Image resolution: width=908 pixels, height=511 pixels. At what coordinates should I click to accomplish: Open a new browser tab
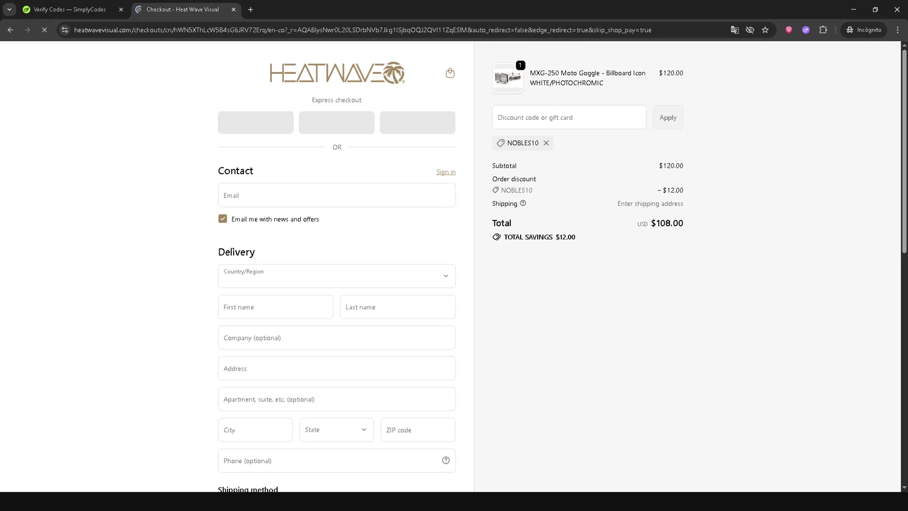[251, 10]
